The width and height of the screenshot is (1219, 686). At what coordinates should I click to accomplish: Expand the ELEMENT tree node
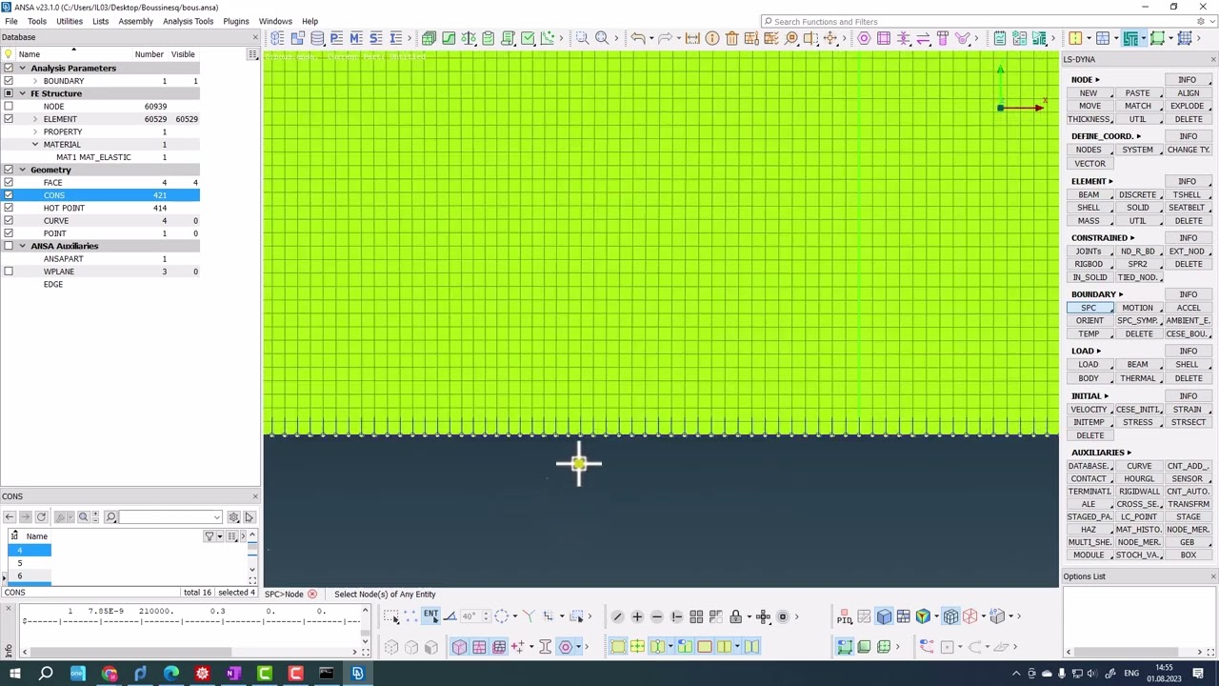[35, 119]
